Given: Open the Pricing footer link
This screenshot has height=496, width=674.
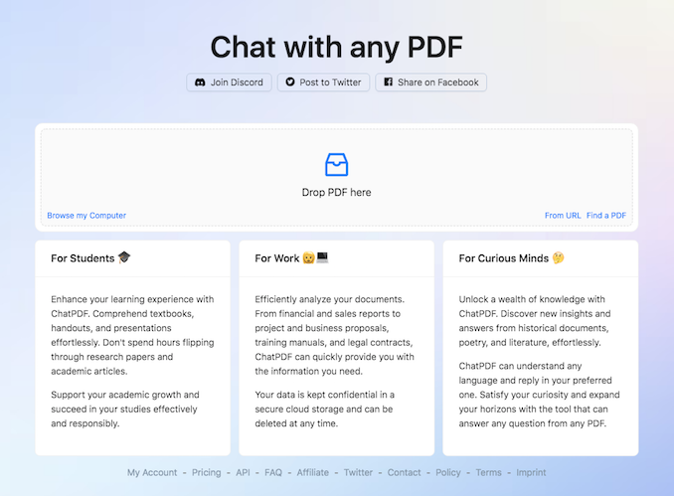Looking at the screenshot, I should point(207,472).
